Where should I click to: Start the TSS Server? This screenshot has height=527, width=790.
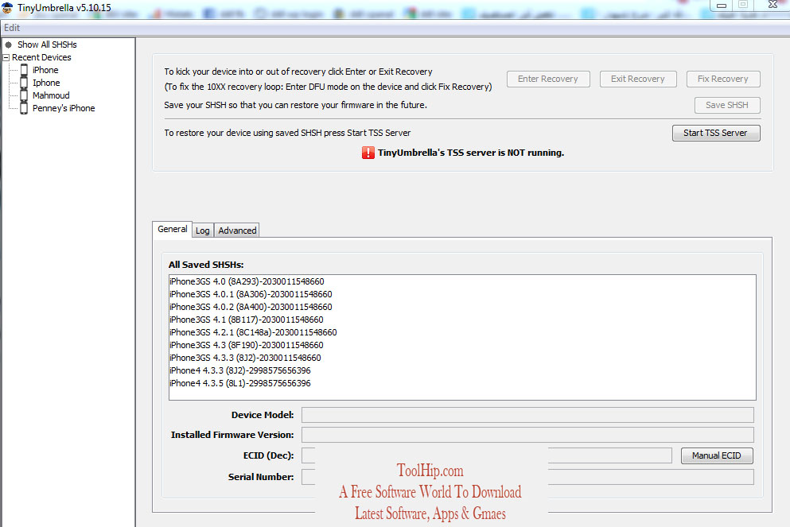click(x=716, y=133)
